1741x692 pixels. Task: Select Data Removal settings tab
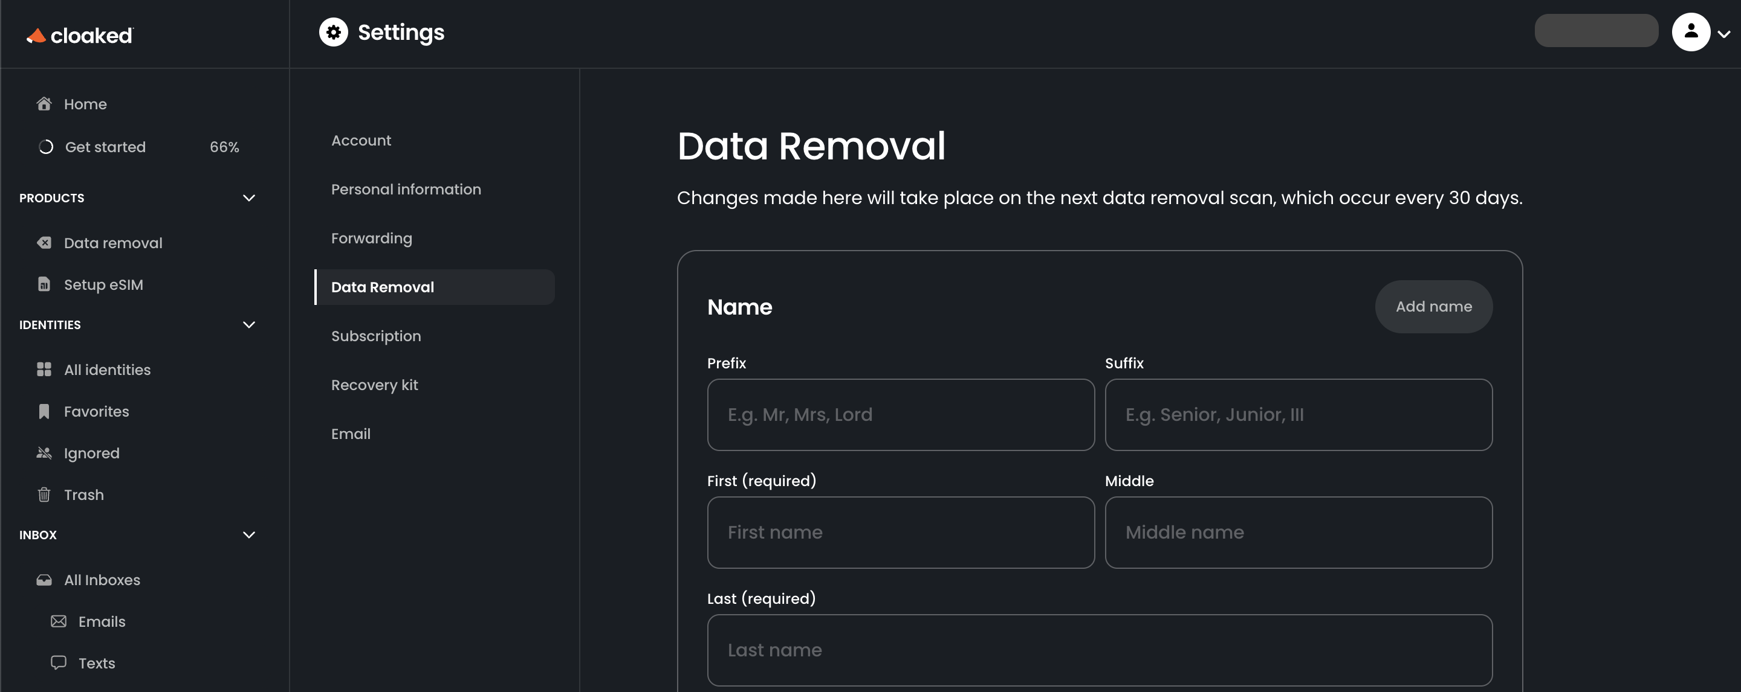pyautogui.click(x=435, y=287)
